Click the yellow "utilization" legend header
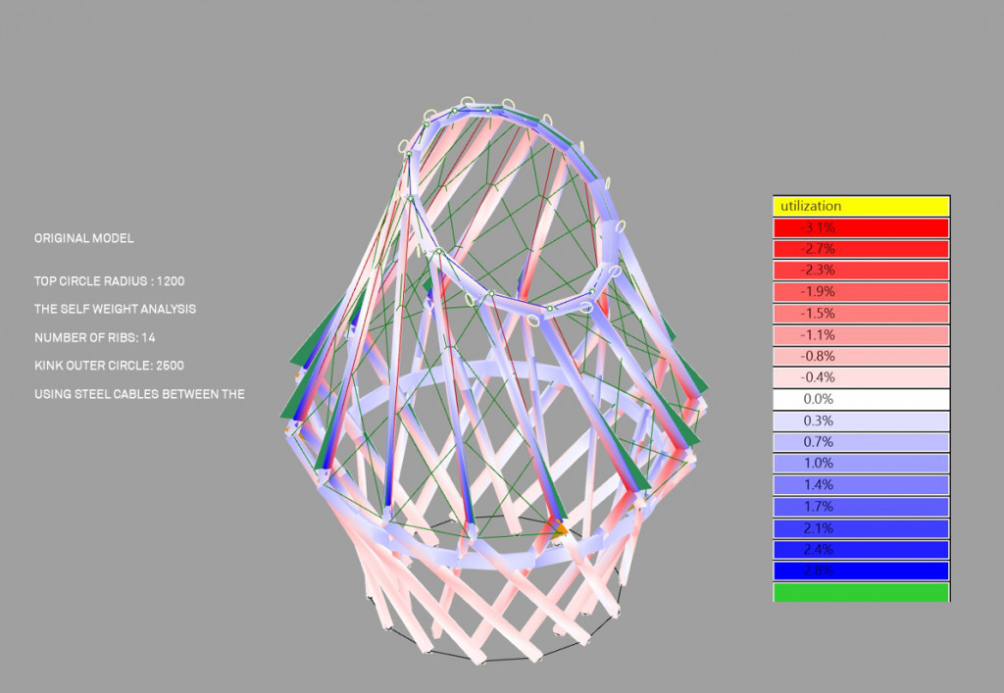The image size is (1004, 693). [x=861, y=206]
